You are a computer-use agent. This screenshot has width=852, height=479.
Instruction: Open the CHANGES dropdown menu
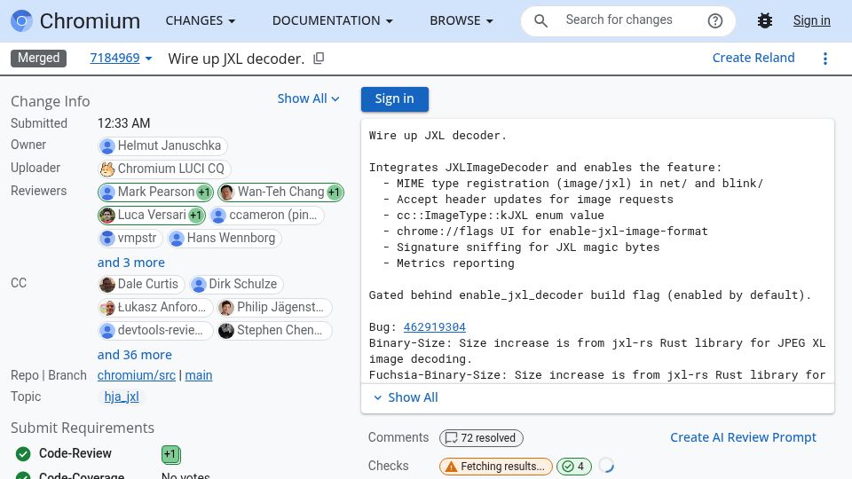(200, 20)
